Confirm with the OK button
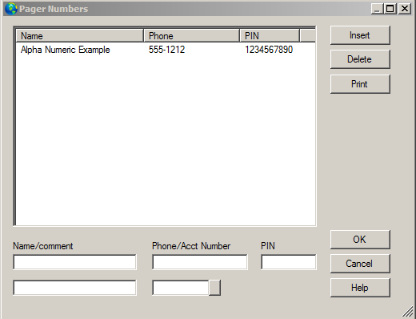416x319 pixels. pos(360,240)
